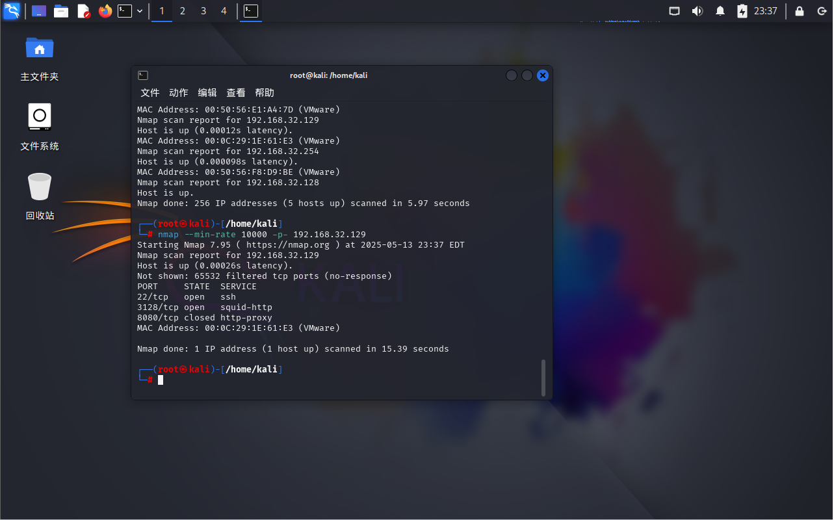834x520 pixels.
Task: Launch the file manager from the panel
Action: coord(61,11)
